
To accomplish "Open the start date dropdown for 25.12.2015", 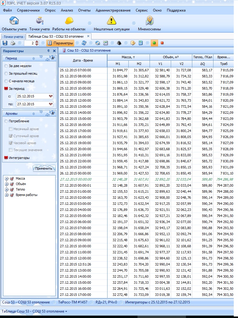I will point(51,96).
